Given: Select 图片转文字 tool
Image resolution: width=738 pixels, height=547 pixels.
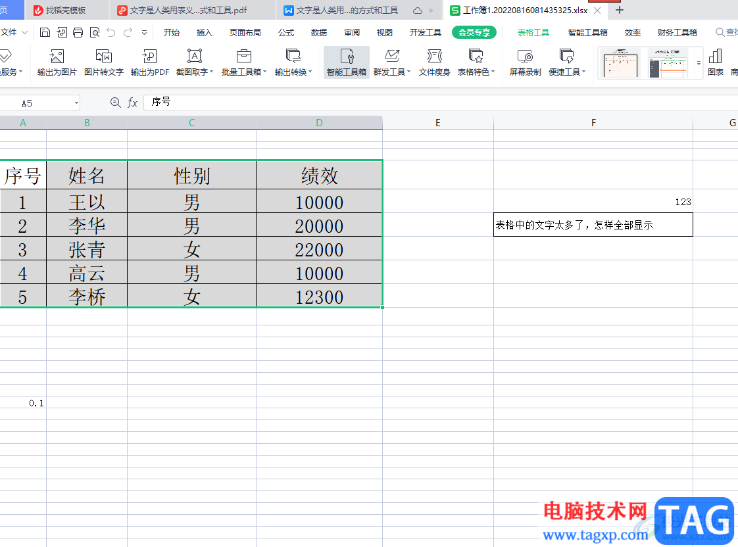Looking at the screenshot, I should point(103,62).
